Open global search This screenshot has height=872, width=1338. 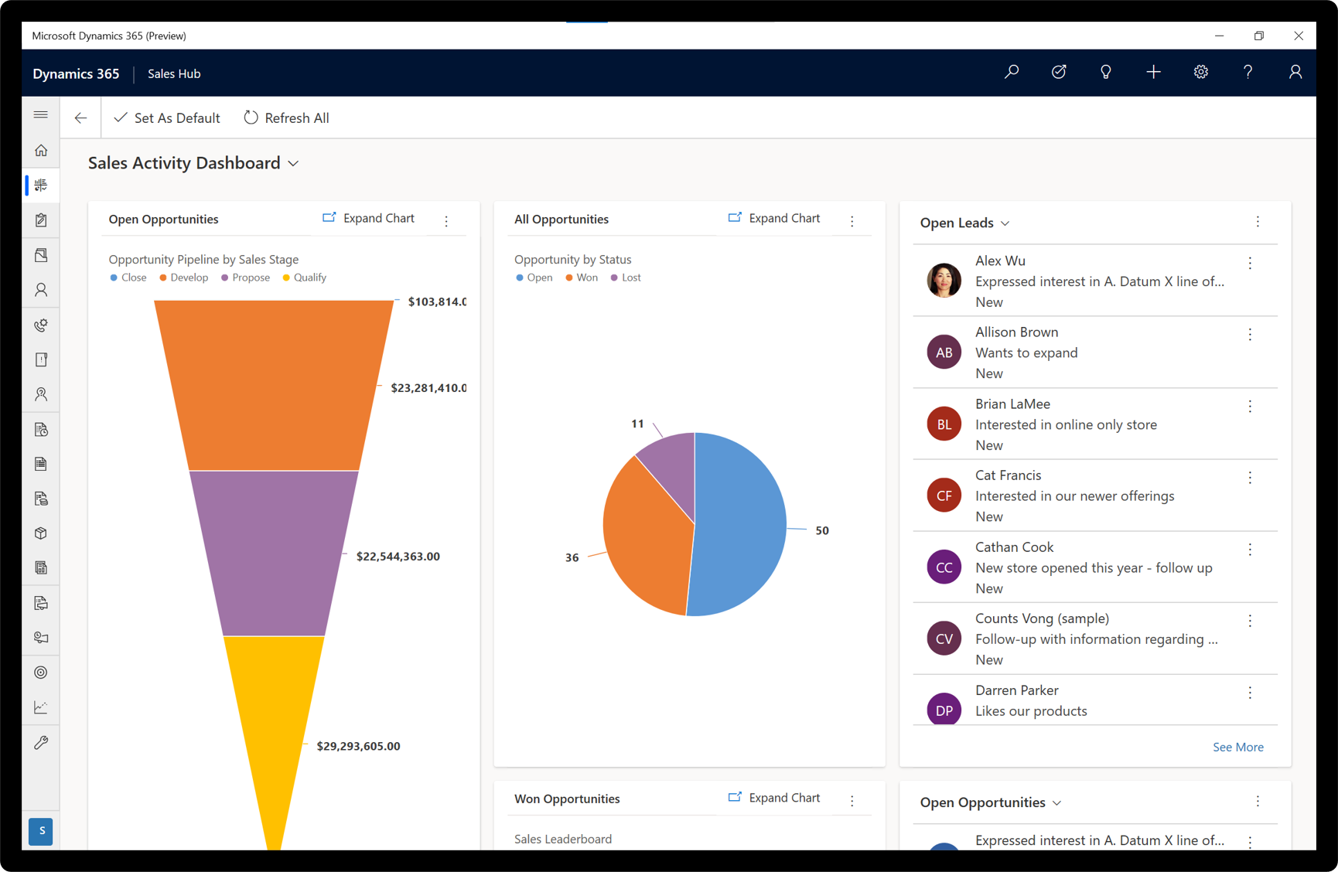click(1011, 72)
